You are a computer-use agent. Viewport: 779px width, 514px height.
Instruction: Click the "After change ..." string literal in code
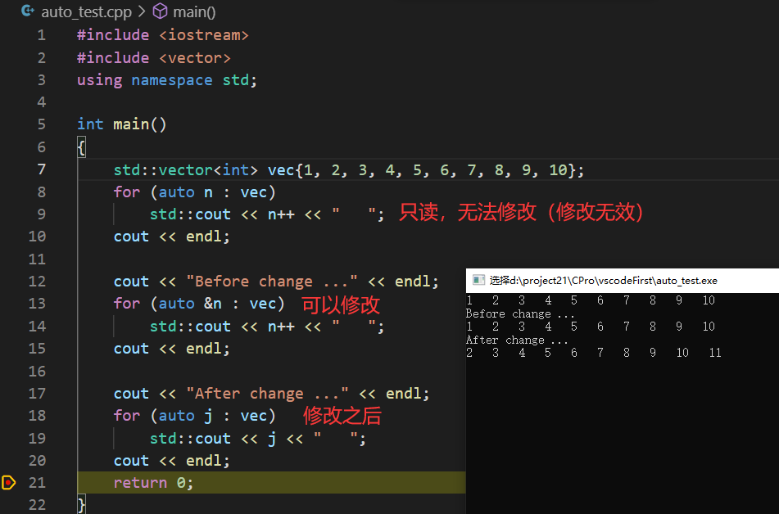[x=267, y=394]
